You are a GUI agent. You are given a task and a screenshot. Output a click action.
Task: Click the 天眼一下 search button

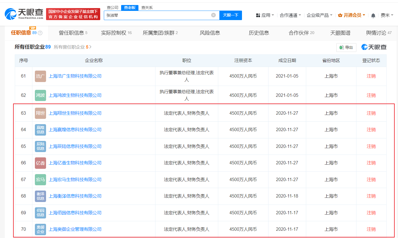coord(231,15)
